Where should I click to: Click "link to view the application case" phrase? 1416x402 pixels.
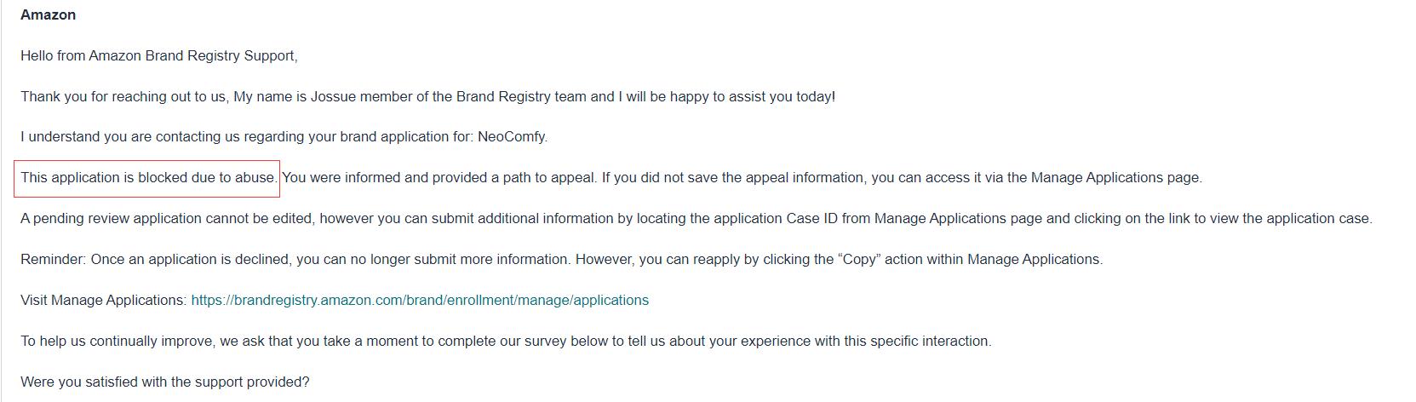1265,219
